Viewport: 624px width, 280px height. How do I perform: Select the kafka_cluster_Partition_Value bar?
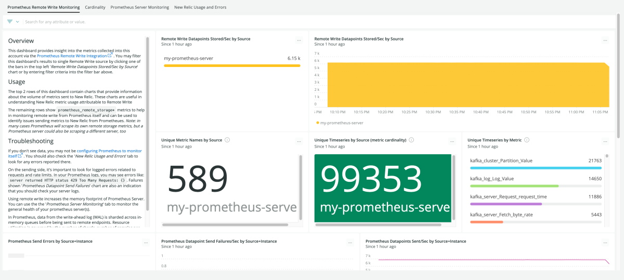[536, 164]
